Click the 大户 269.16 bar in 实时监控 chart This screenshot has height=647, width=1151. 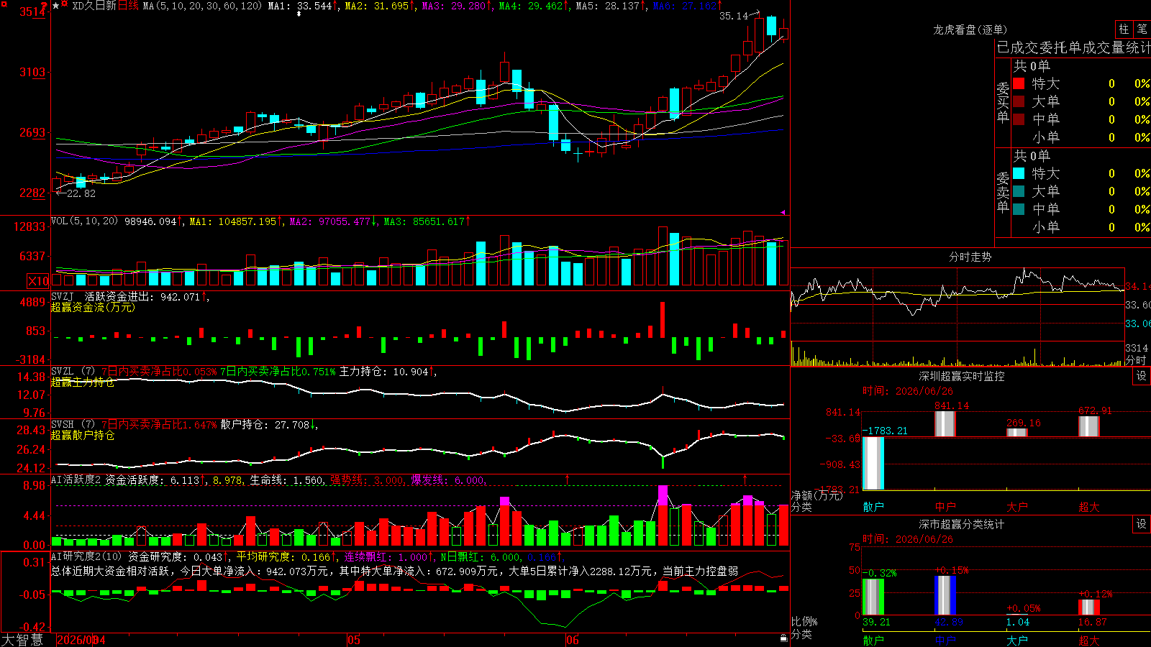[x=1017, y=432]
